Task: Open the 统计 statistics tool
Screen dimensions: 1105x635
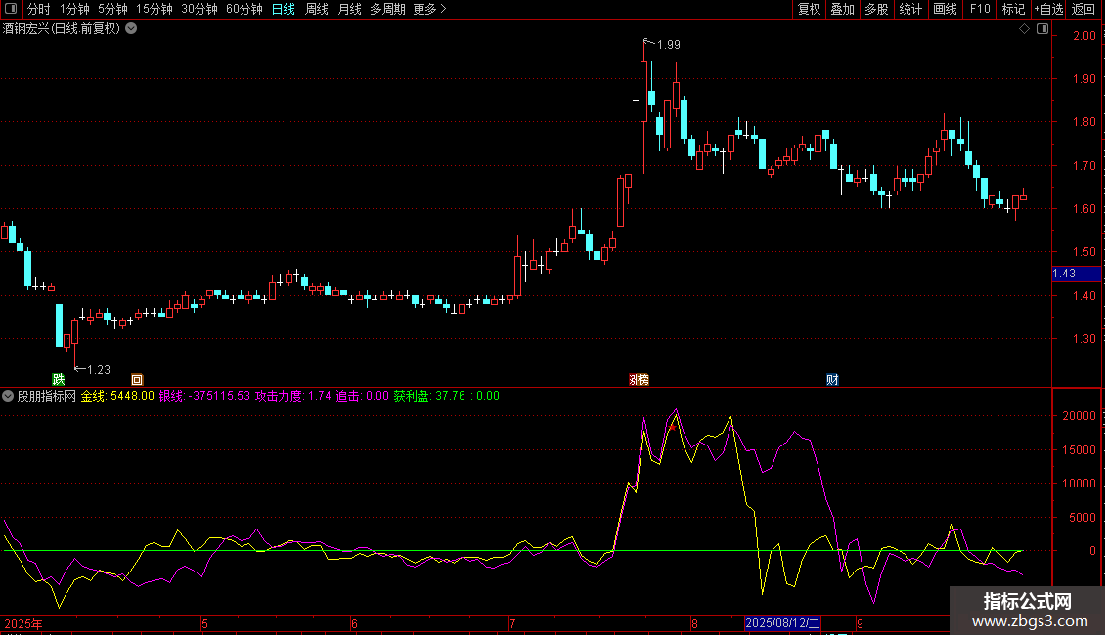Action: [x=909, y=9]
